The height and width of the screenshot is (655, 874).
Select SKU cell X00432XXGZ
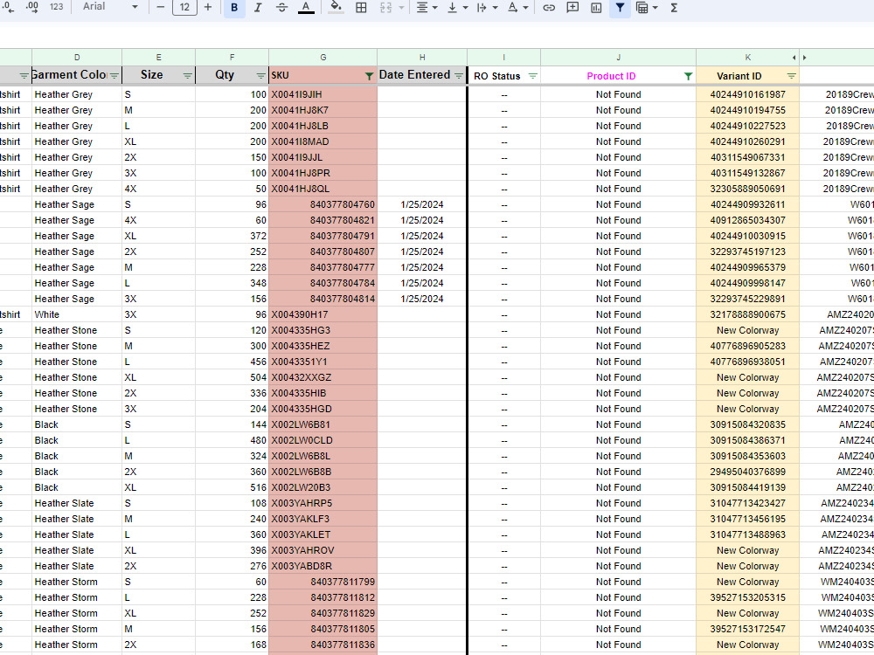(x=323, y=377)
